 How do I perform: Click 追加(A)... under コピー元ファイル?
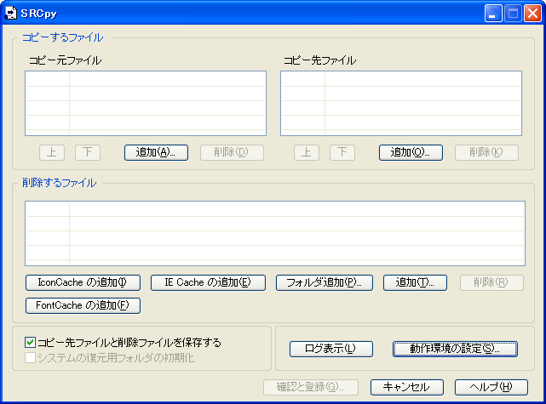point(156,152)
